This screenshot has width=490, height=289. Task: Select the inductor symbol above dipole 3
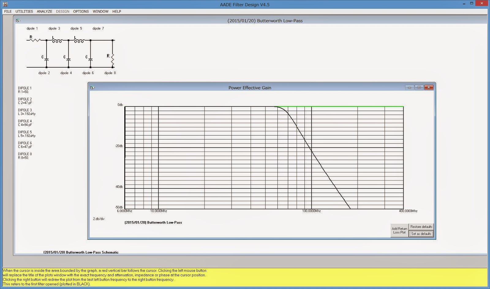point(56,40)
